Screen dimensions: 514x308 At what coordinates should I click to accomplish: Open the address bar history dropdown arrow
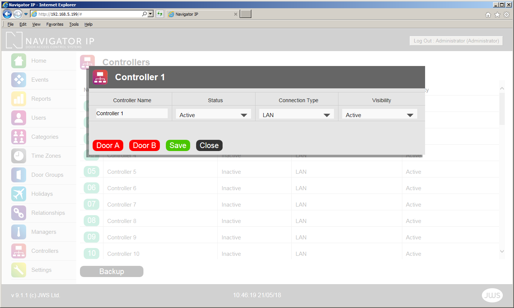point(151,14)
